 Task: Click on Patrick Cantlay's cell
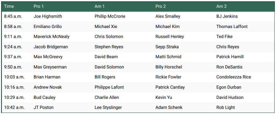[170, 87]
